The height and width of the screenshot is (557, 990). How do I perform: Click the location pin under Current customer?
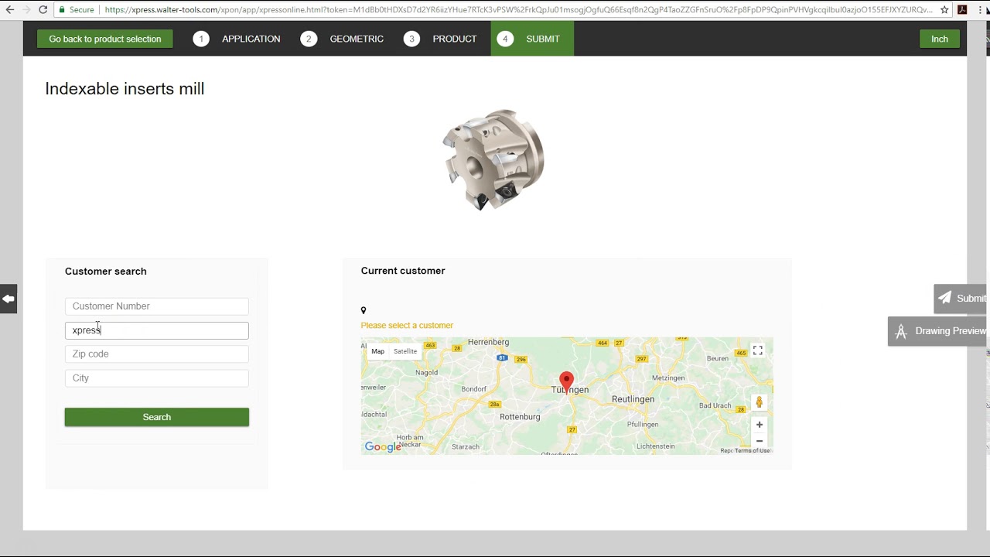coord(364,310)
